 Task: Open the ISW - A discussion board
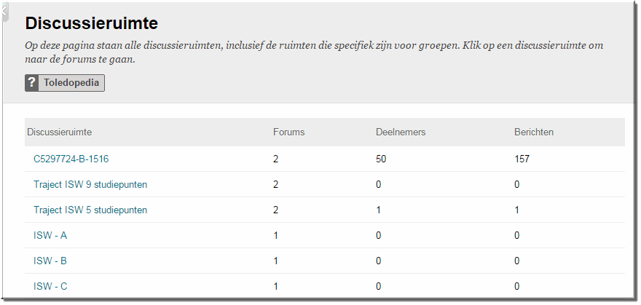[x=50, y=235]
